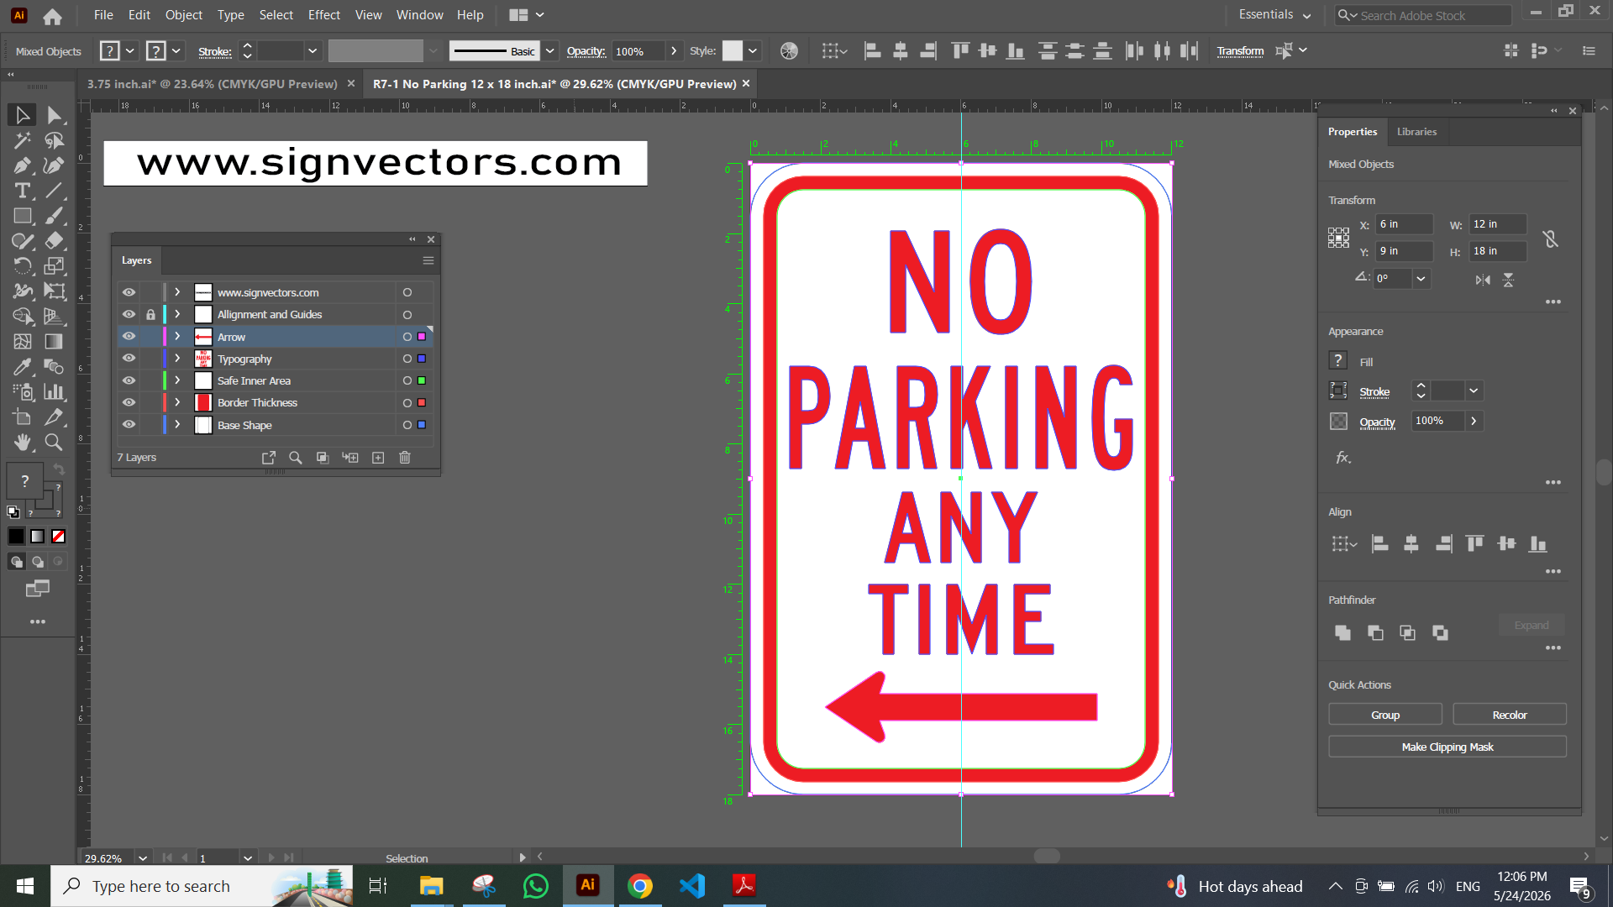The width and height of the screenshot is (1613, 907).
Task: Expand the Base Shape layer
Action: (x=177, y=425)
